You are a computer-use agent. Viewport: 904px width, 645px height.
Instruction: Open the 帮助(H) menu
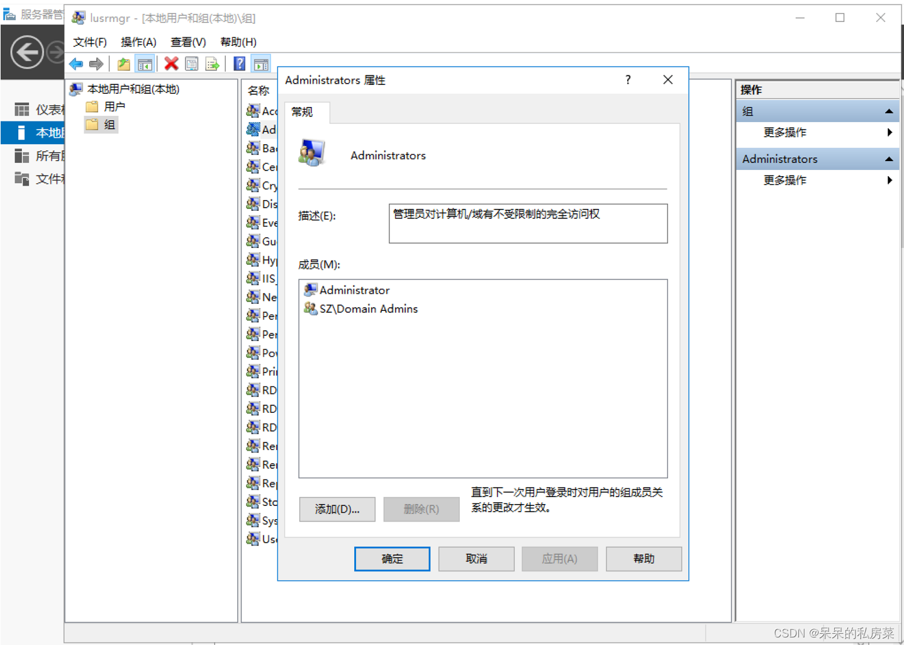pos(238,42)
